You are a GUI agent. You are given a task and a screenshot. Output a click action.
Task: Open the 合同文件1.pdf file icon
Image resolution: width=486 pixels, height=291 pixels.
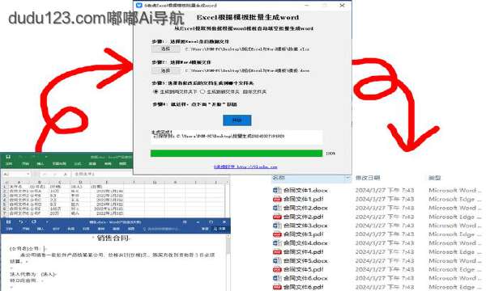click(x=277, y=199)
